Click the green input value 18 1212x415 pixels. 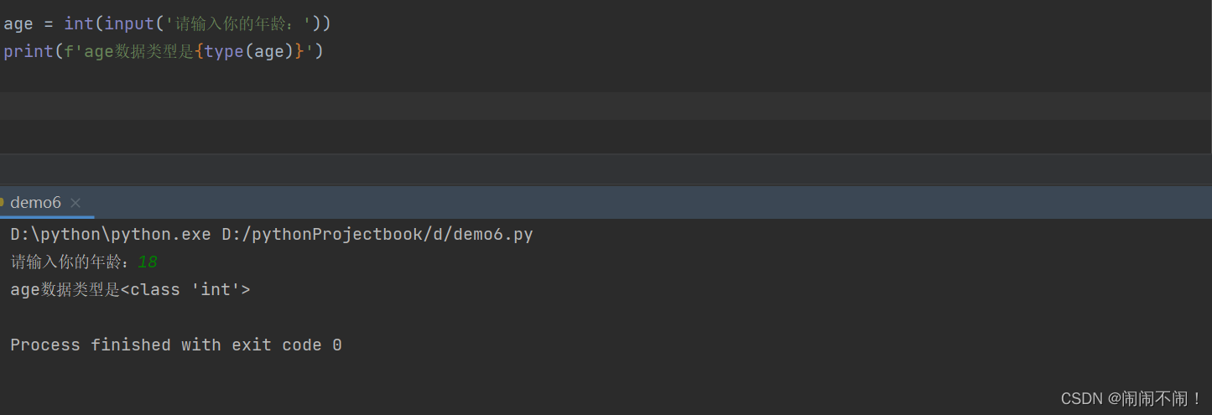(148, 262)
